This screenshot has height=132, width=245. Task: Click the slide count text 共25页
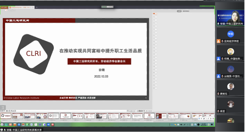click(13, 111)
